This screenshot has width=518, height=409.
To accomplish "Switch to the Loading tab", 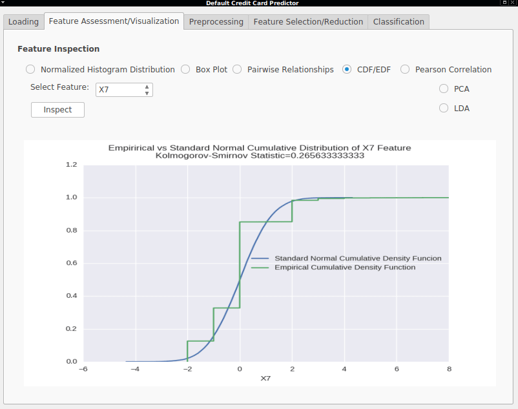I will (x=23, y=22).
